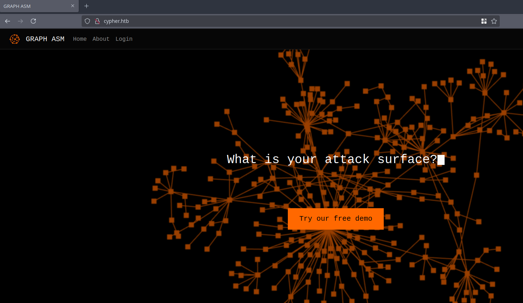Screen dimensions: 523x303
Task: Click the white cursor block after headline
Action: (x=441, y=160)
